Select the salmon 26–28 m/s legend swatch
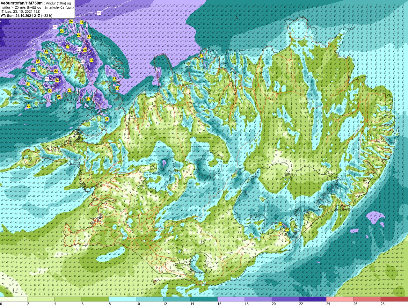Screen dimensions: 408x306 pyautogui.click(x=367, y=299)
